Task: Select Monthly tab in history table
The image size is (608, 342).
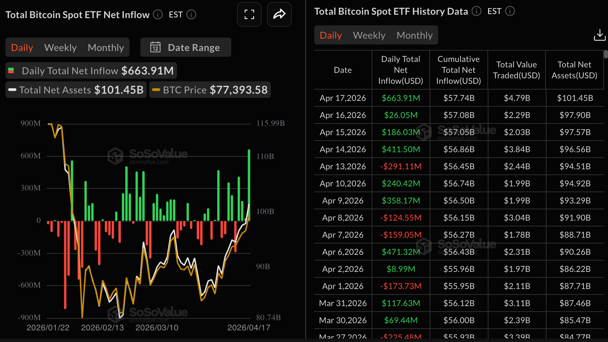Action: pyautogui.click(x=414, y=35)
